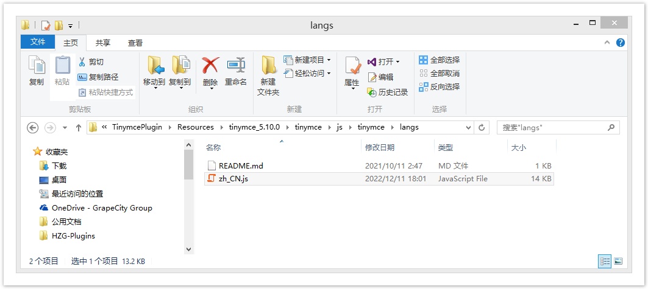Open OneDrive - GrapeCity Group
This screenshot has height=289, width=648.
click(96, 208)
